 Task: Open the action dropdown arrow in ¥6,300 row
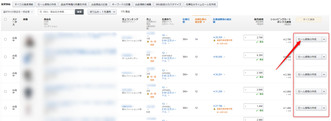coord(324,56)
